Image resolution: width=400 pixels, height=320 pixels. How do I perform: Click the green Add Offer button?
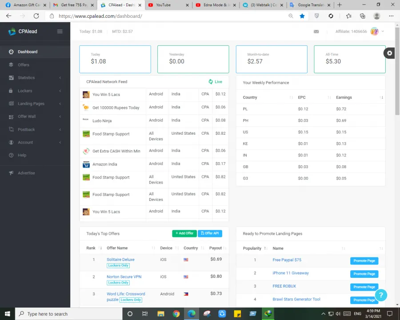(184, 233)
